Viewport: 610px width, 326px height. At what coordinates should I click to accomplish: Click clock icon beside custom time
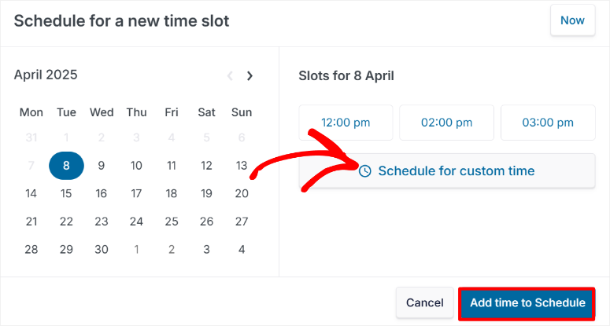[x=364, y=170]
